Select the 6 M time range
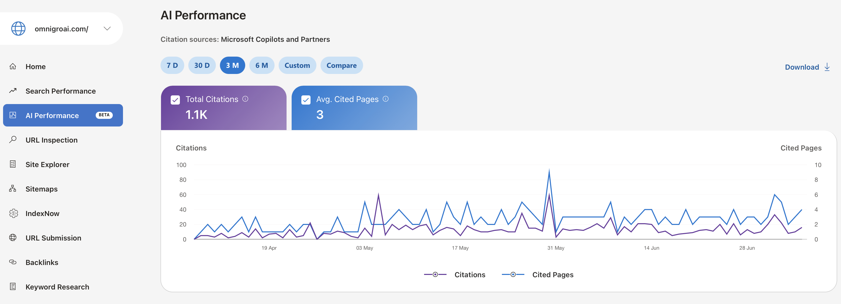The height and width of the screenshot is (304, 841). (262, 65)
